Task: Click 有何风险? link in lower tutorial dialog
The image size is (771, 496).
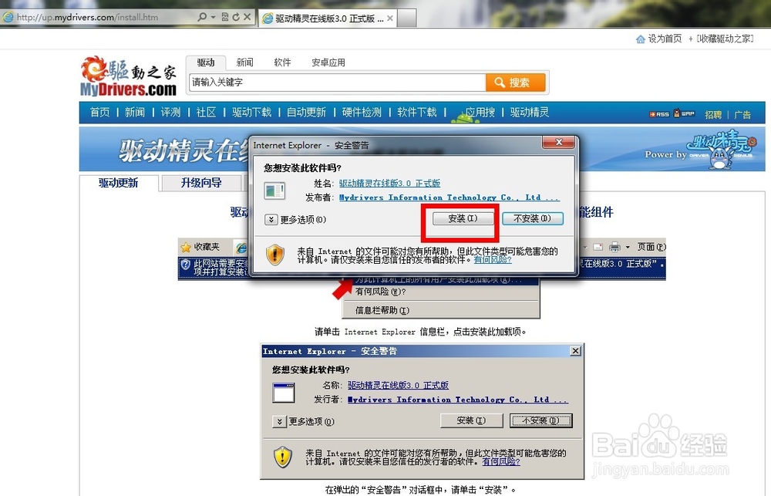Action: (x=501, y=461)
